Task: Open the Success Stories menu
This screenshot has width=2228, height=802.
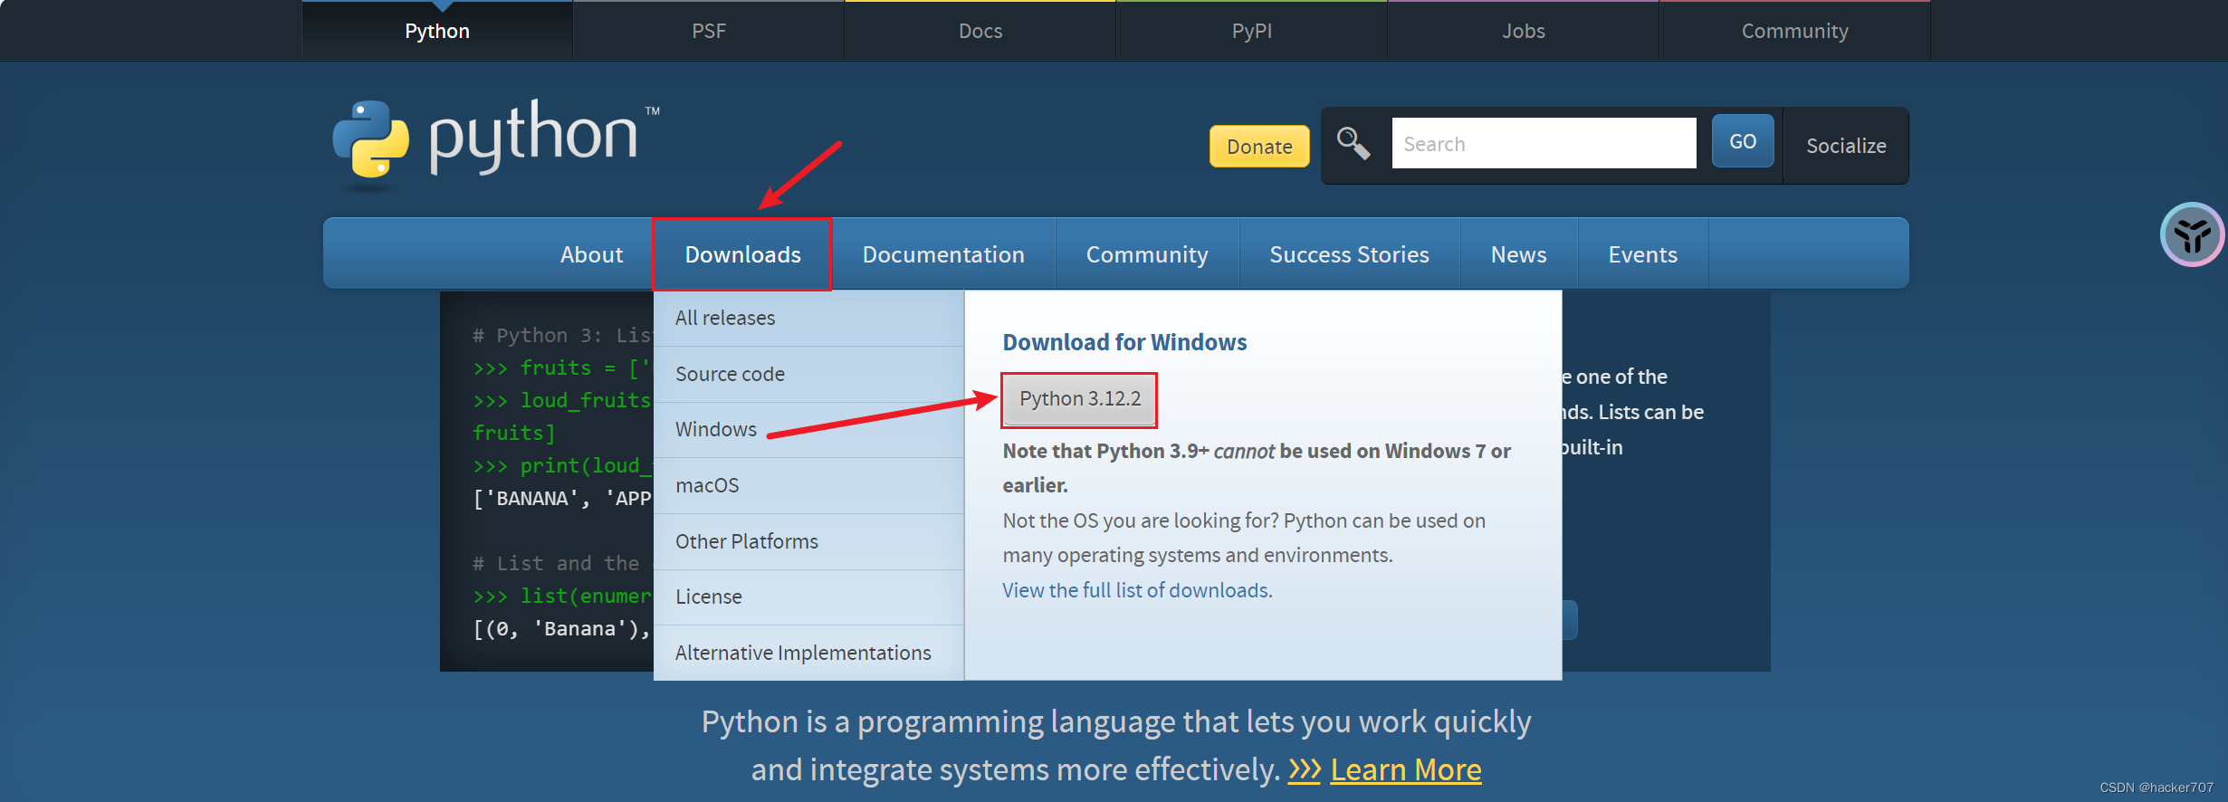Action: point(1349,254)
